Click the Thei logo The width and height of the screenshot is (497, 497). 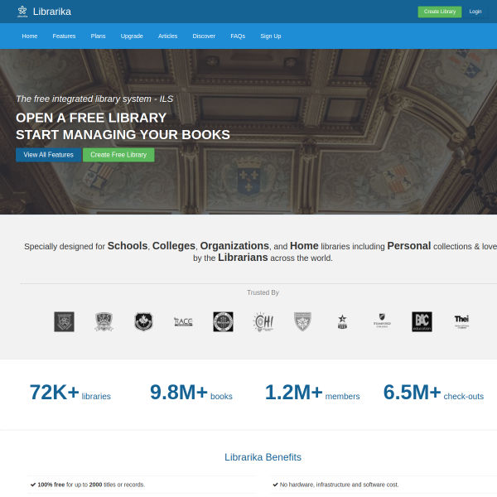(x=461, y=321)
